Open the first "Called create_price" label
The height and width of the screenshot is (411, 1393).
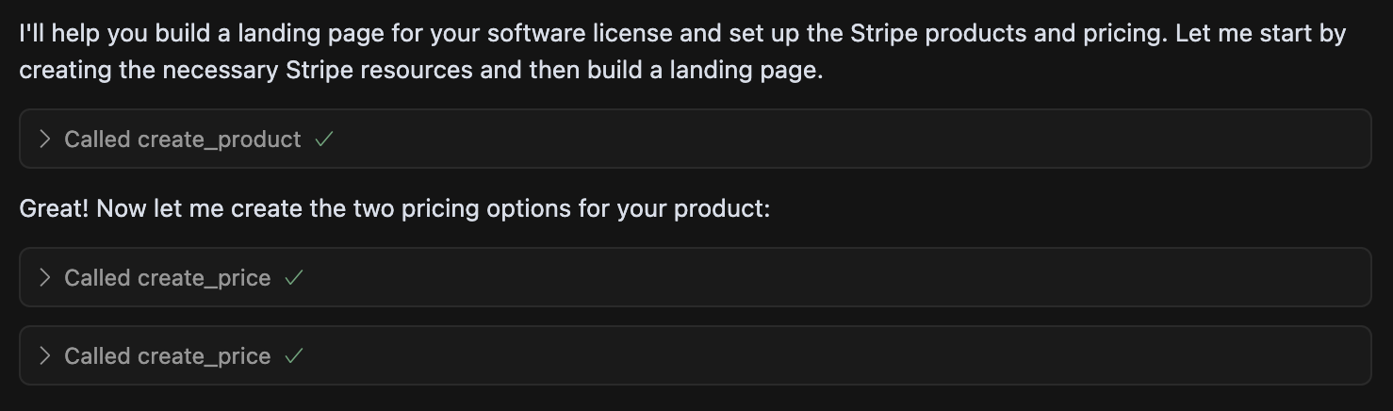pos(167,278)
